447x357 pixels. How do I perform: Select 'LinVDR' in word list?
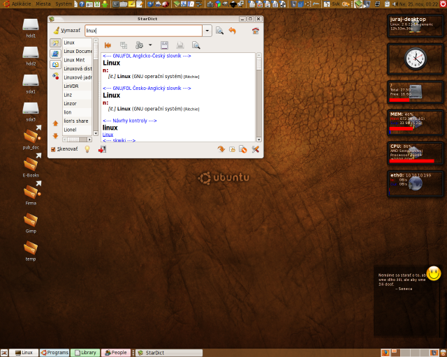pos(77,86)
